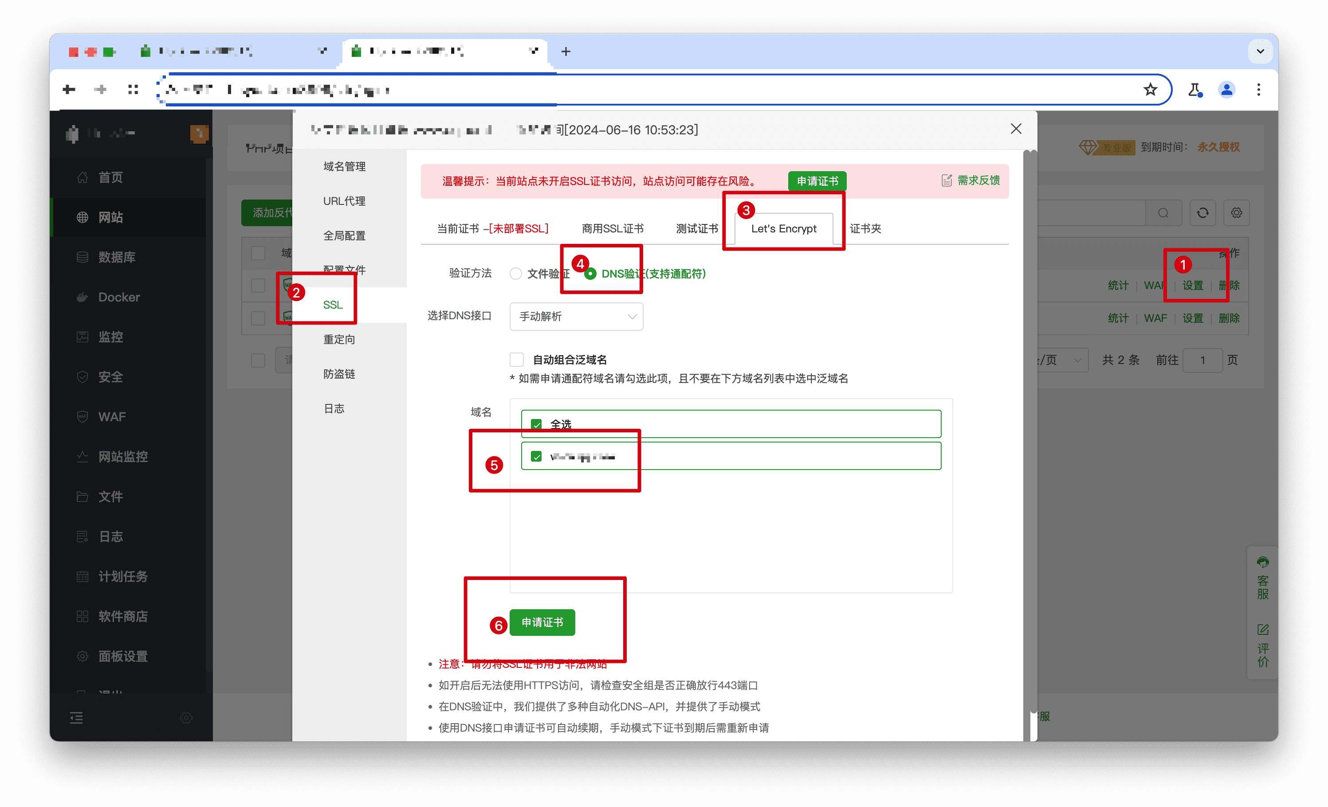The image size is (1328, 807).
Task: Click 删除 link in second row
Action: (1229, 318)
